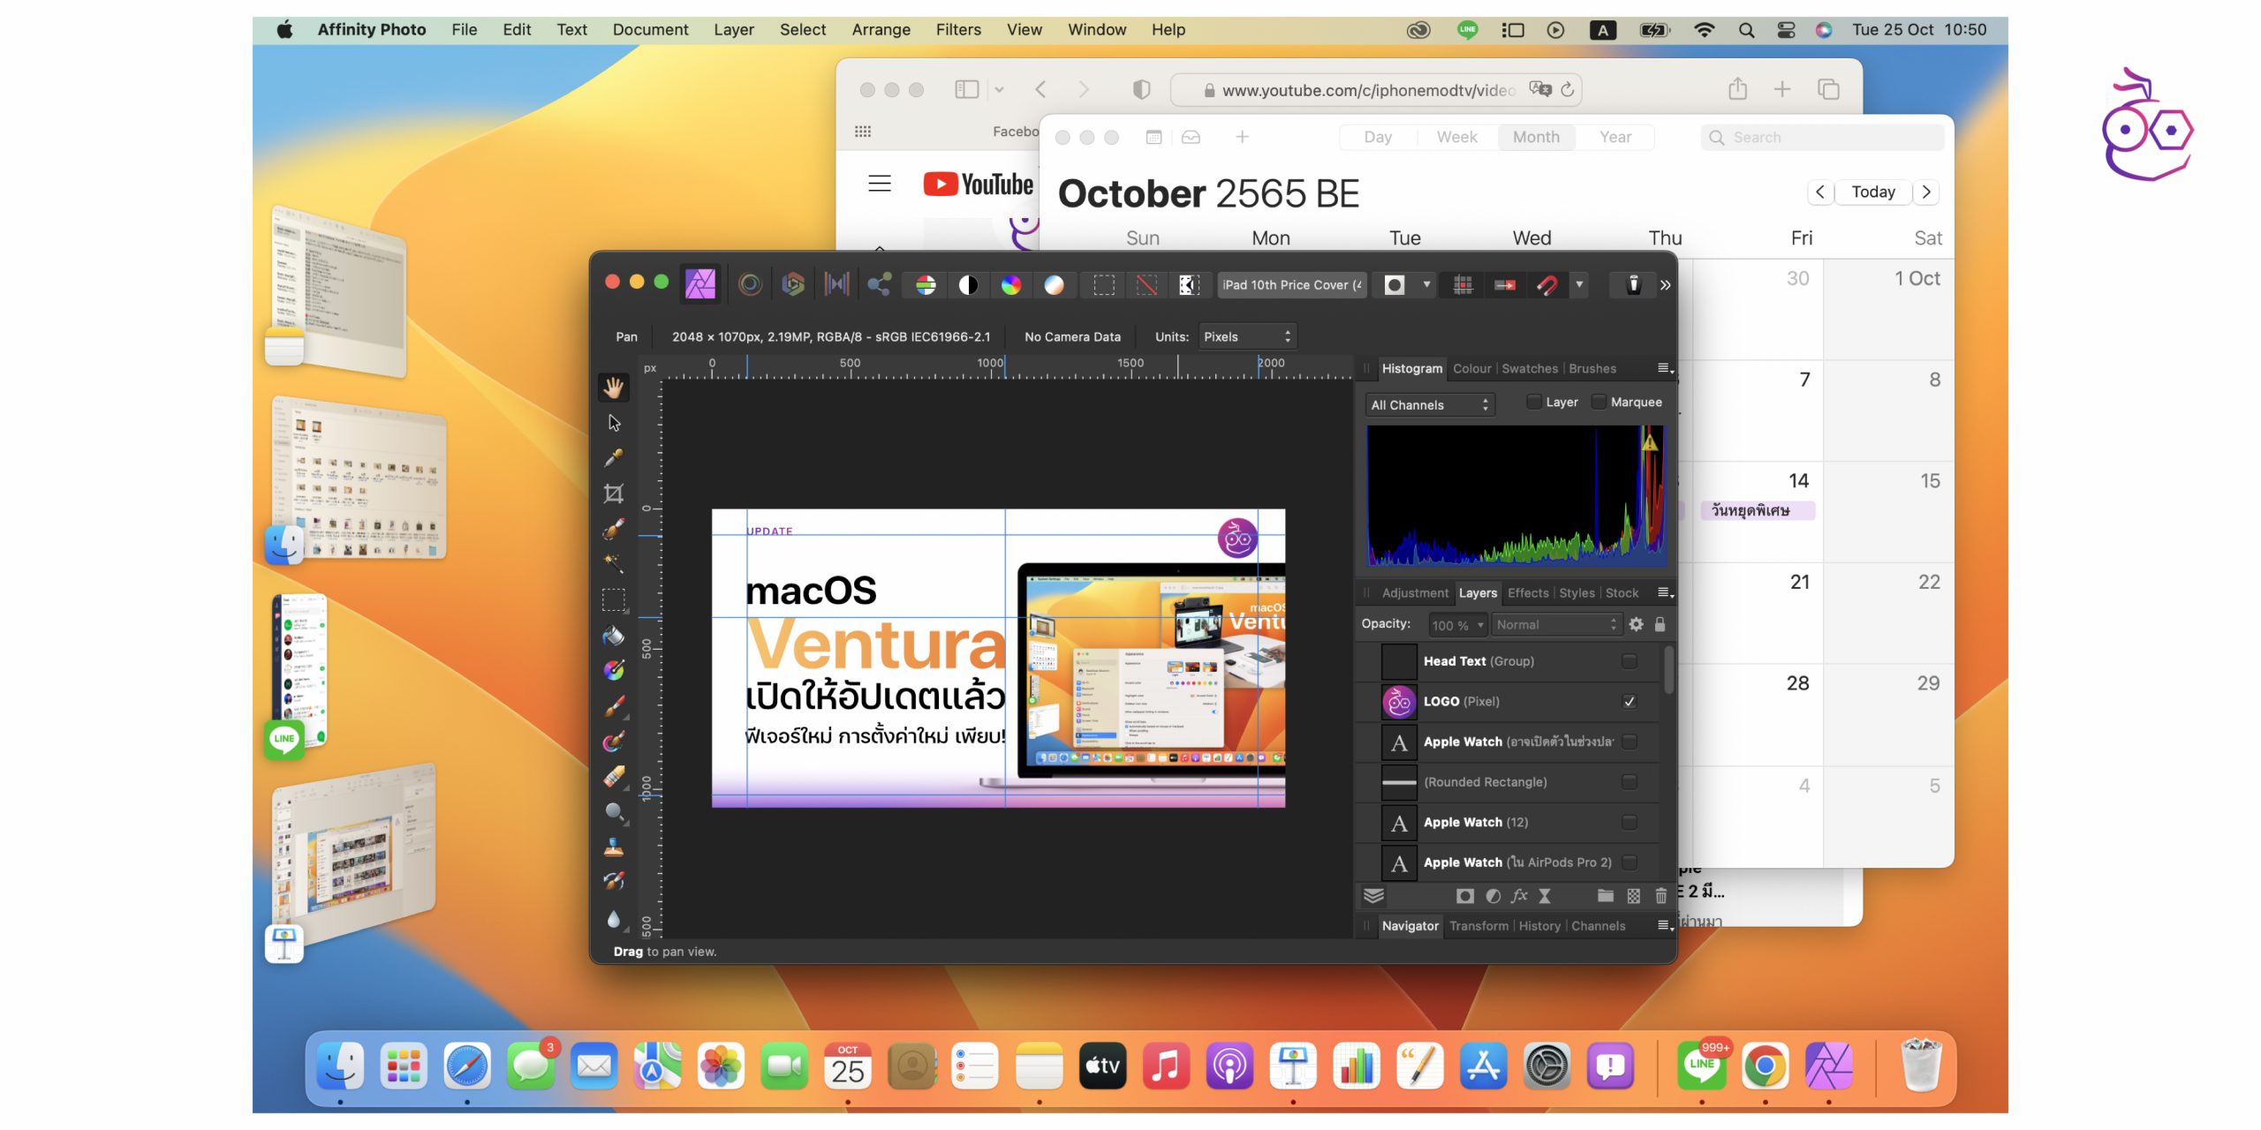
Task: Pick the Flood Fill bucket tool
Action: pos(613,636)
